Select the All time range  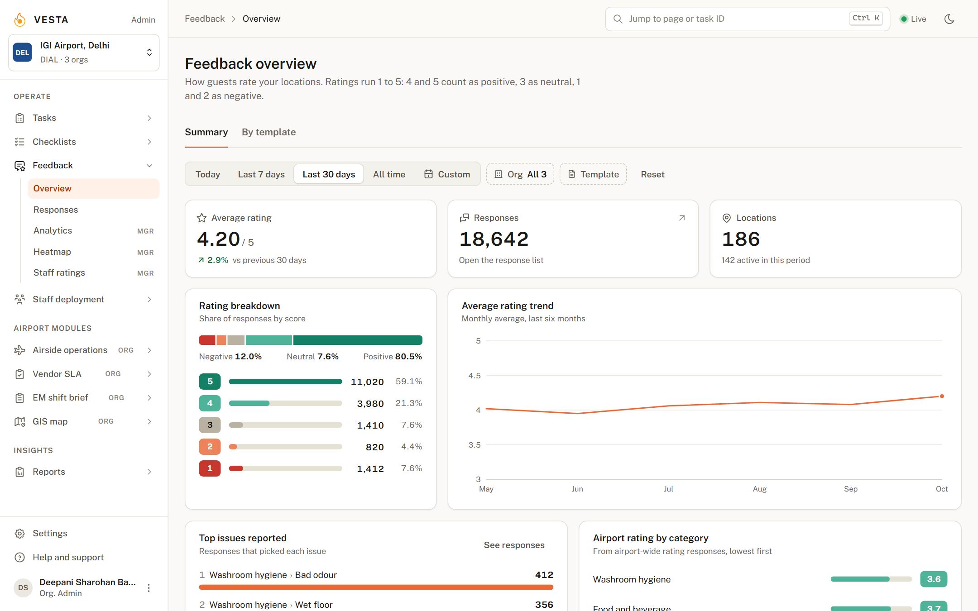[389, 174]
